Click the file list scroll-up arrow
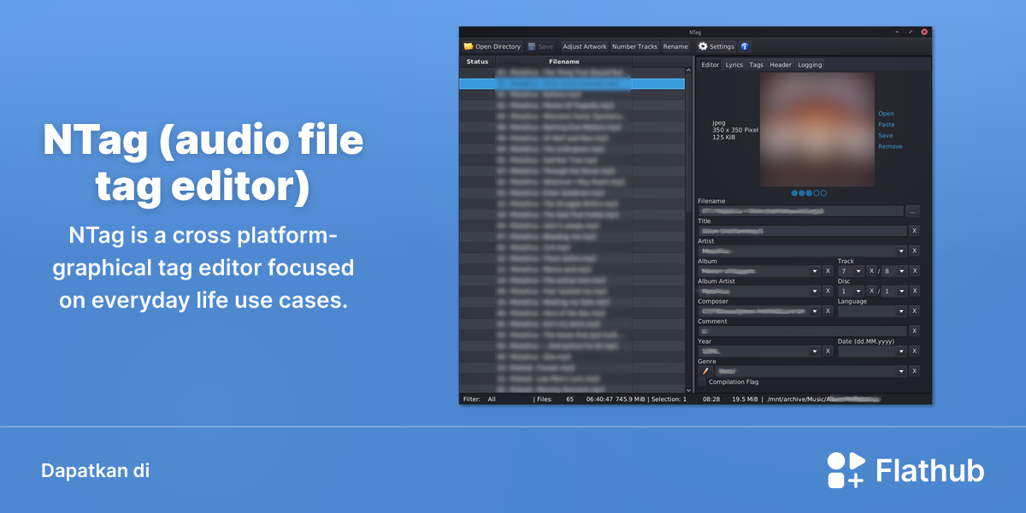The width and height of the screenshot is (1026, 513). 689,72
